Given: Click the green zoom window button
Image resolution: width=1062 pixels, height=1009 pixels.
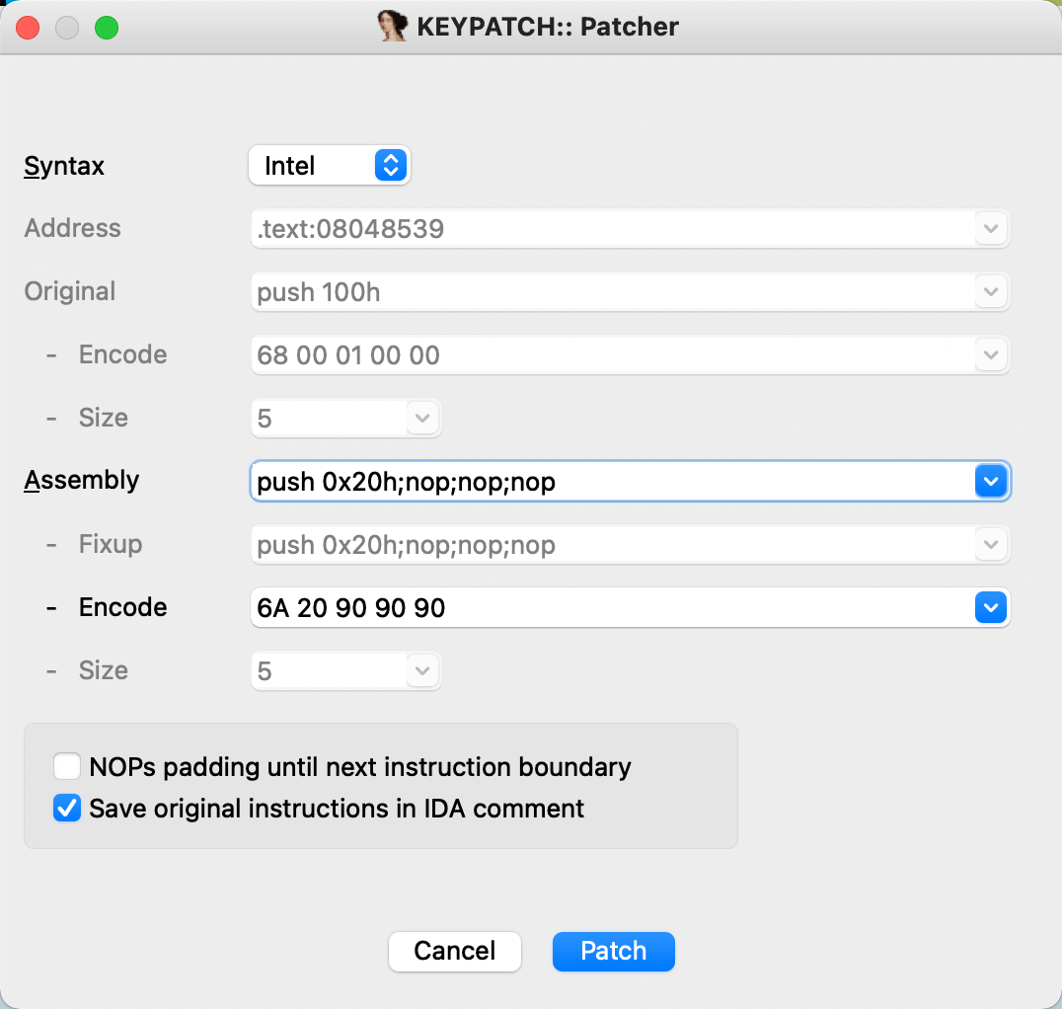Looking at the screenshot, I should click(107, 28).
